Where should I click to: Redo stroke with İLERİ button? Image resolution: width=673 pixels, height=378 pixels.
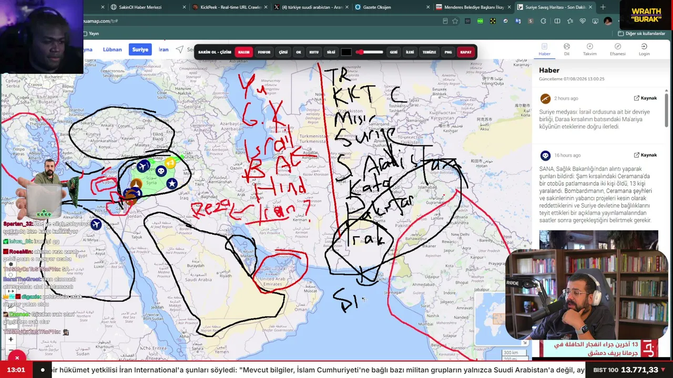tap(410, 52)
